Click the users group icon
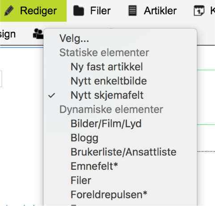 (x=38, y=34)
